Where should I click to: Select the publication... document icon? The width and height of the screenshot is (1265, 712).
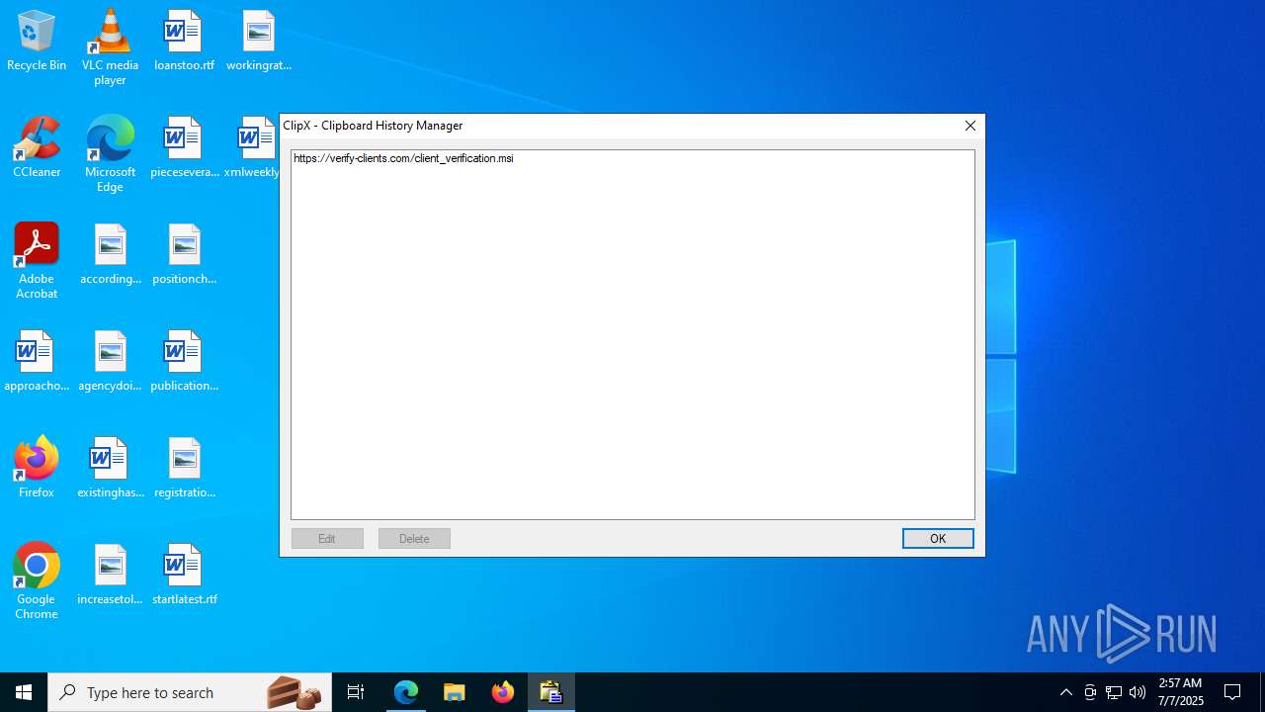coord(184,362)
